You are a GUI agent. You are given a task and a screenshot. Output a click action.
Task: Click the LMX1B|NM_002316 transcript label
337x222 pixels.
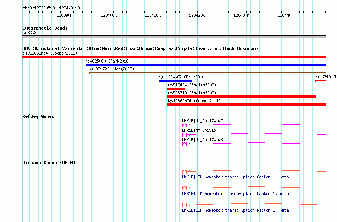pyautogui.click(x=199, y=130)
